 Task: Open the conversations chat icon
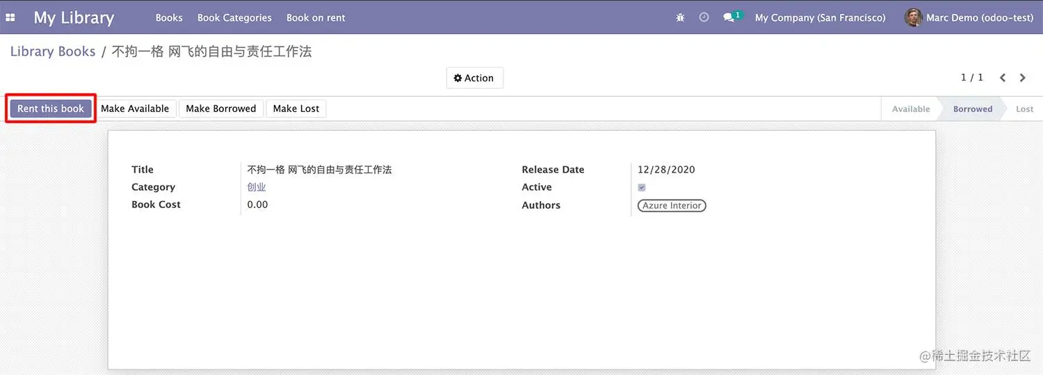pyautogui.click(x=729, y=17)
